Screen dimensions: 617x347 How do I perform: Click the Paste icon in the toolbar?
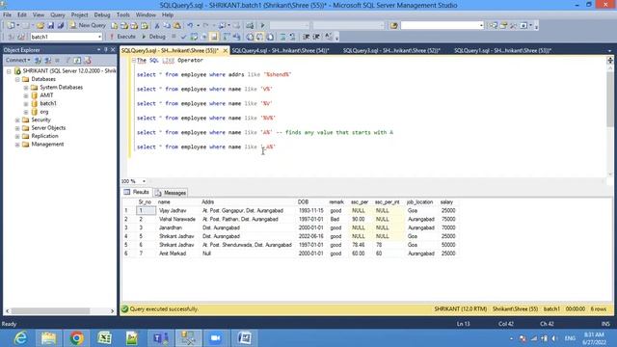click(x=177, y=25)
